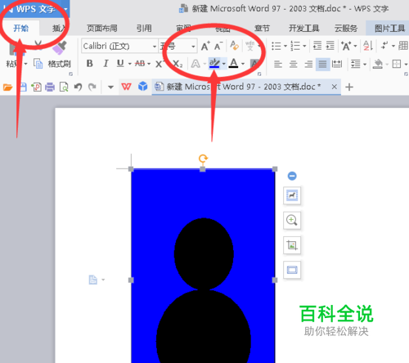Expand line spacing dropdown arrow
This screenshot has height=363, width=409.
[365, 65]
